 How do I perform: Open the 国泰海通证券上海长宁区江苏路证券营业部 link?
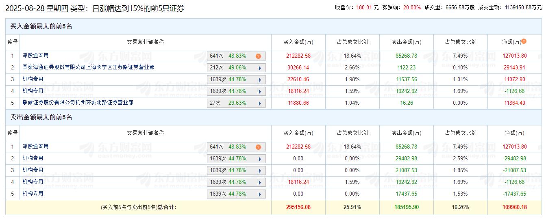pyautogui.click(x=88, y=67)
